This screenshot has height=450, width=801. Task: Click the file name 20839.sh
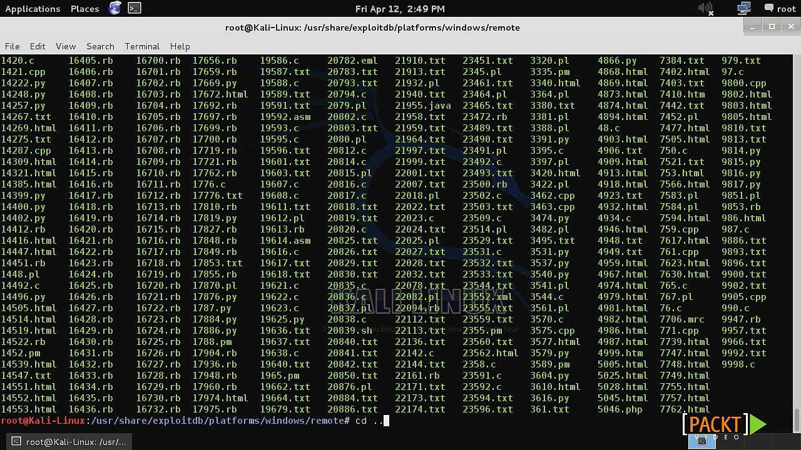tap(350, 331)
